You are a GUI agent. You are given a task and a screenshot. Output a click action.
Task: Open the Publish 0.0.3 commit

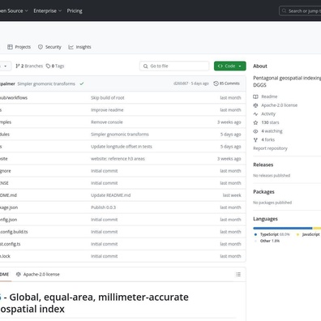tap(103, 208)
